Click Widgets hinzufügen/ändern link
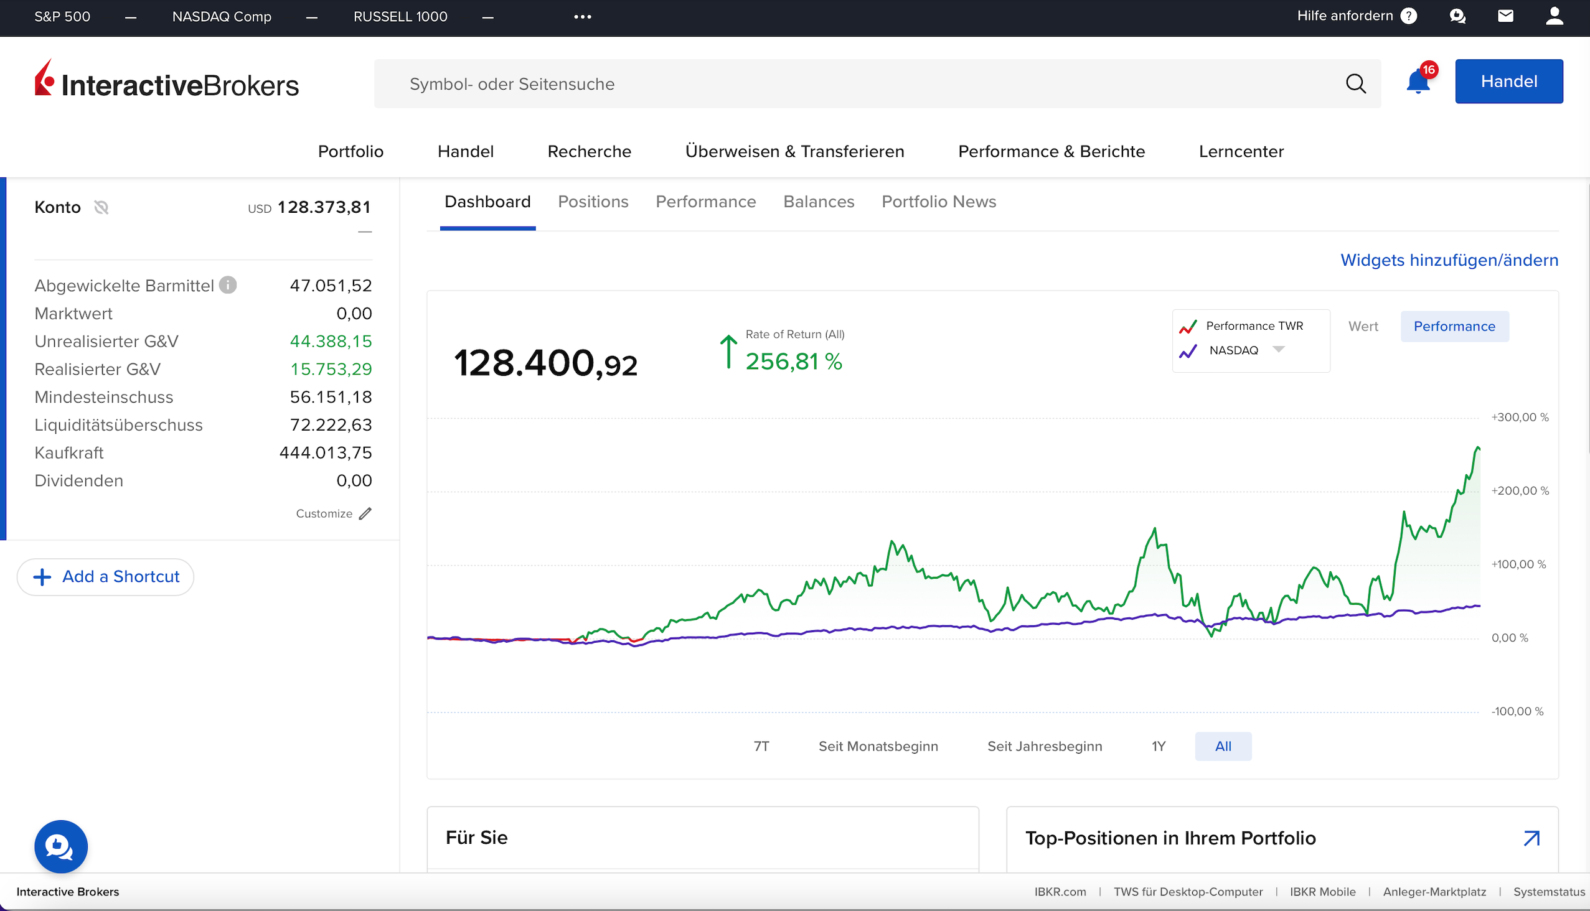 (1449, 260)
